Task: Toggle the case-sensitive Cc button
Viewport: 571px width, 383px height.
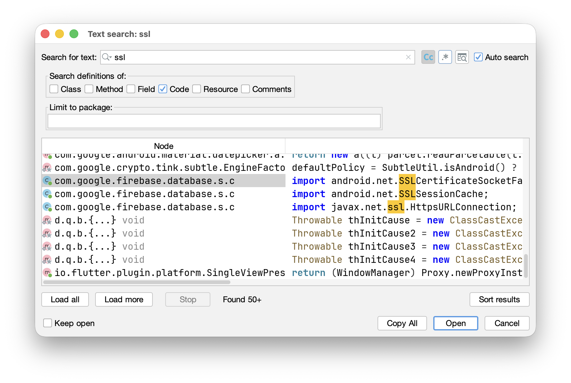Action: point(428,57)
